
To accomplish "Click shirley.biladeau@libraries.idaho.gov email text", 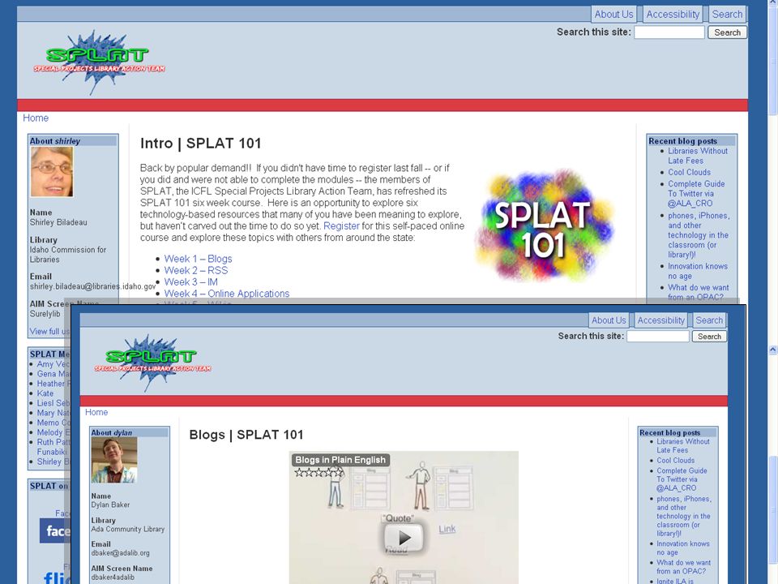I will coord(92,286).
